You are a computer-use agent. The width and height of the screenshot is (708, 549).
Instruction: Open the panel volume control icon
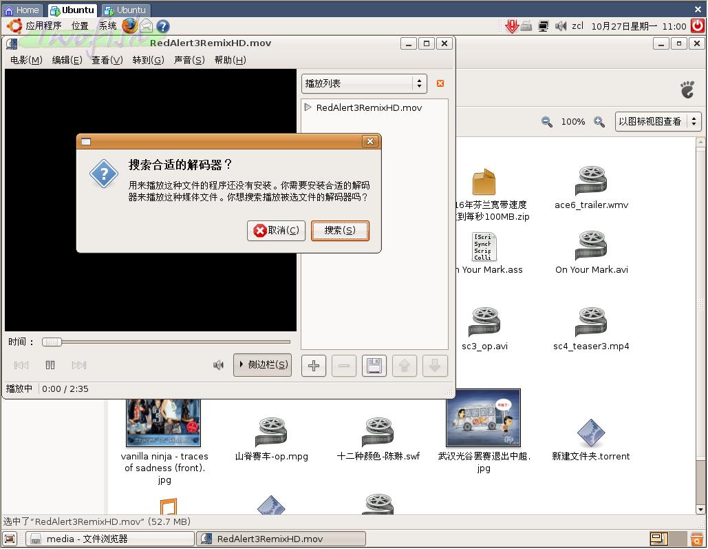pyautogui.click(x=560, y=26)
